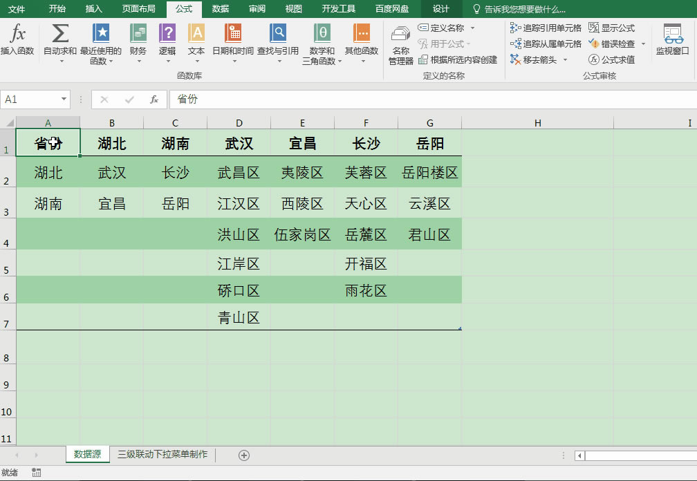Select cell containing 岳阳楼区
The height and width of the screenshot is (481, 697).
coord(430,172)
